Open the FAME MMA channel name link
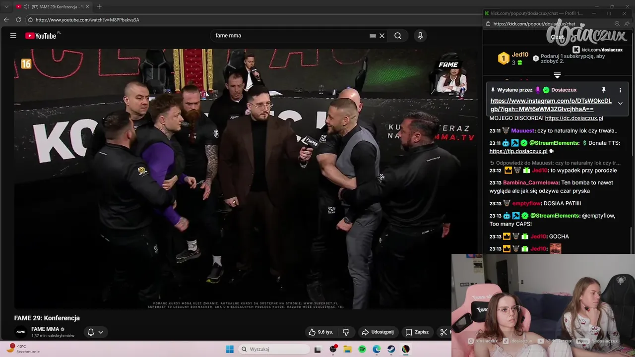This screenshot has width=635, height=357. pyautogui.click(x=45, y=329)
